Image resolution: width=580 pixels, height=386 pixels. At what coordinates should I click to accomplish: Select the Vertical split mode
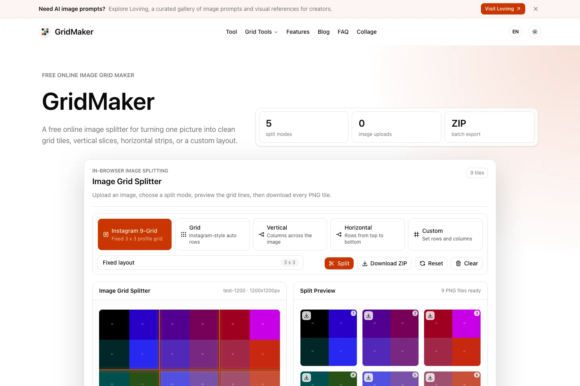click(x=290, y=234)
